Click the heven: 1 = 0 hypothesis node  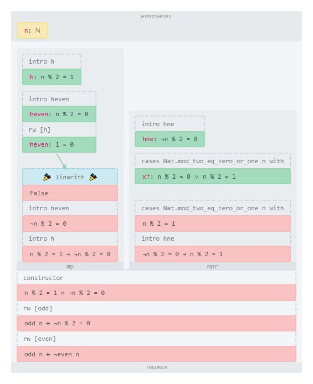tap(59, 144)
